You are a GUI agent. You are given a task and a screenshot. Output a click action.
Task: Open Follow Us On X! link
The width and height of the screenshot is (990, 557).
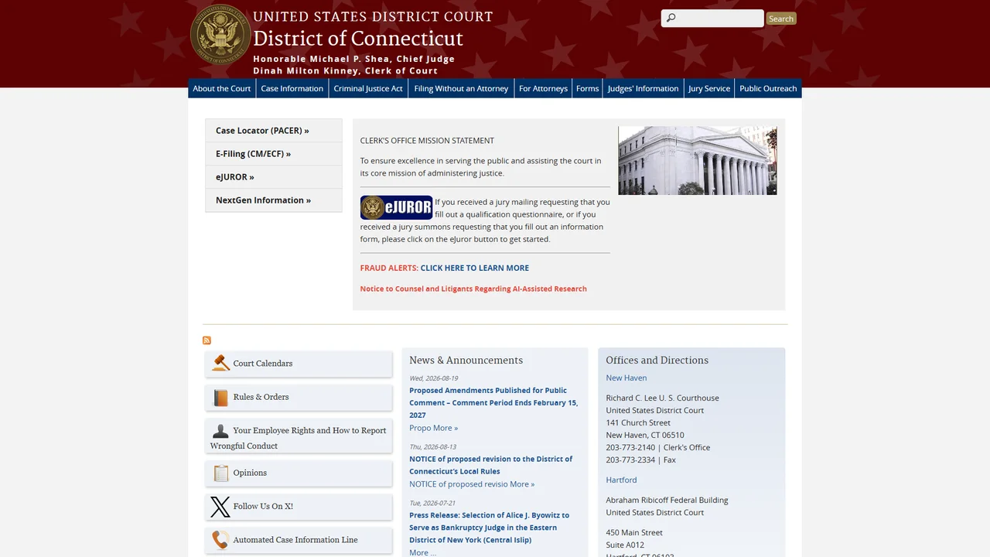(x=263, y=507)
